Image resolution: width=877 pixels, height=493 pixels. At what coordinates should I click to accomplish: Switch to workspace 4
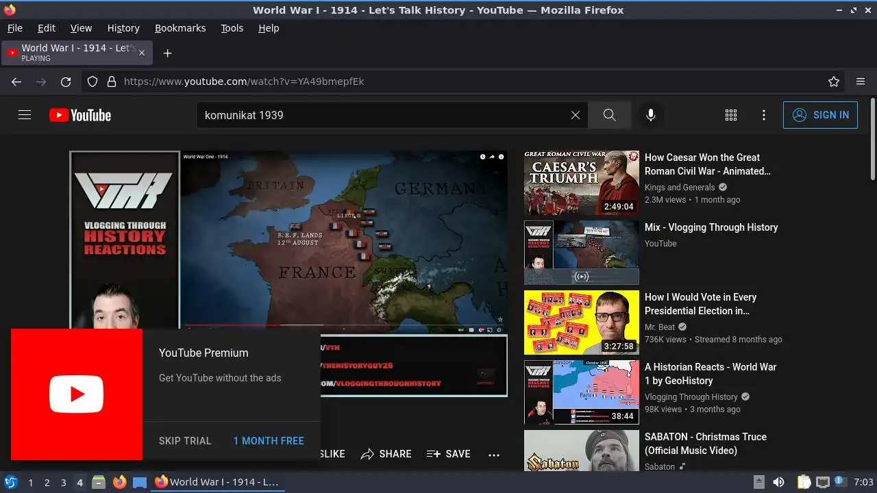click(79, 483)
